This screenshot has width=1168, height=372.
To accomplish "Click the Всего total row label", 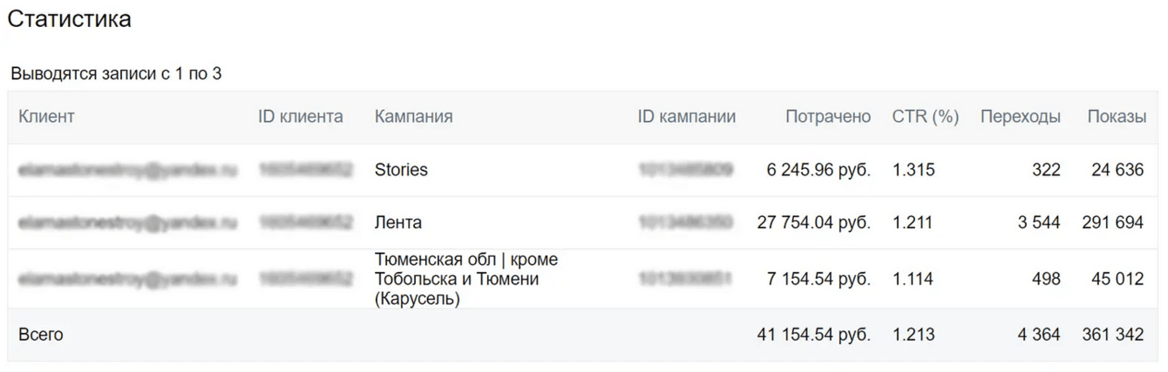I will click(41, 335).
